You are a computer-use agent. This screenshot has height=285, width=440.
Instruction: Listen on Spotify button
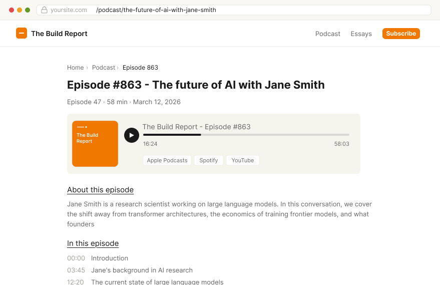tap(209, 160)
